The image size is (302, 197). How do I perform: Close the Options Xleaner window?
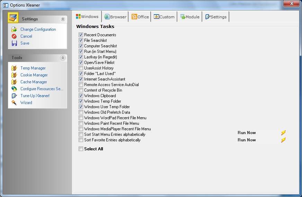click(291, 3)
